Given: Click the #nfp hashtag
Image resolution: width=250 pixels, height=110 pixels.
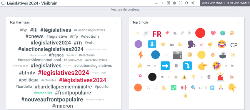Looking at the screenshot, I should tap(74, 36).
